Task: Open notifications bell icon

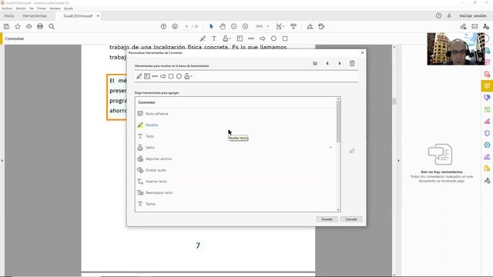Action: [x=449, y=15]
